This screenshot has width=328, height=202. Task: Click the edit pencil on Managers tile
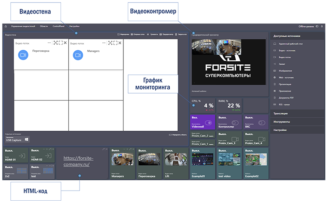(130, 149)
